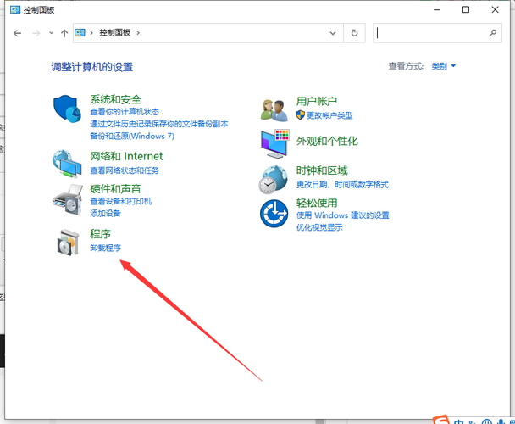Open the 类别 view mode dropdown

(443, 66)
